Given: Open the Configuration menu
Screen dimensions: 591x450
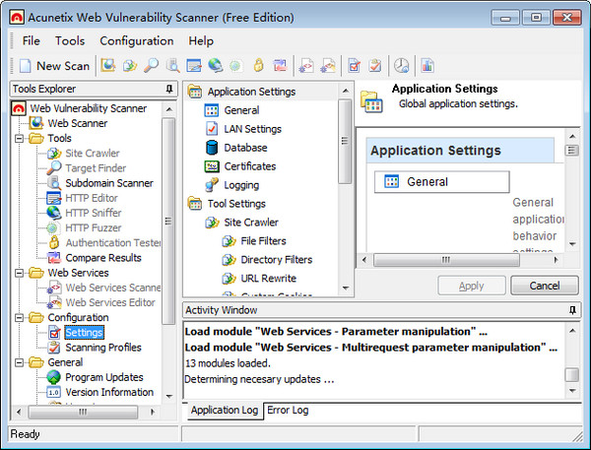Looking at the screenshot, I should coord(136,40).
